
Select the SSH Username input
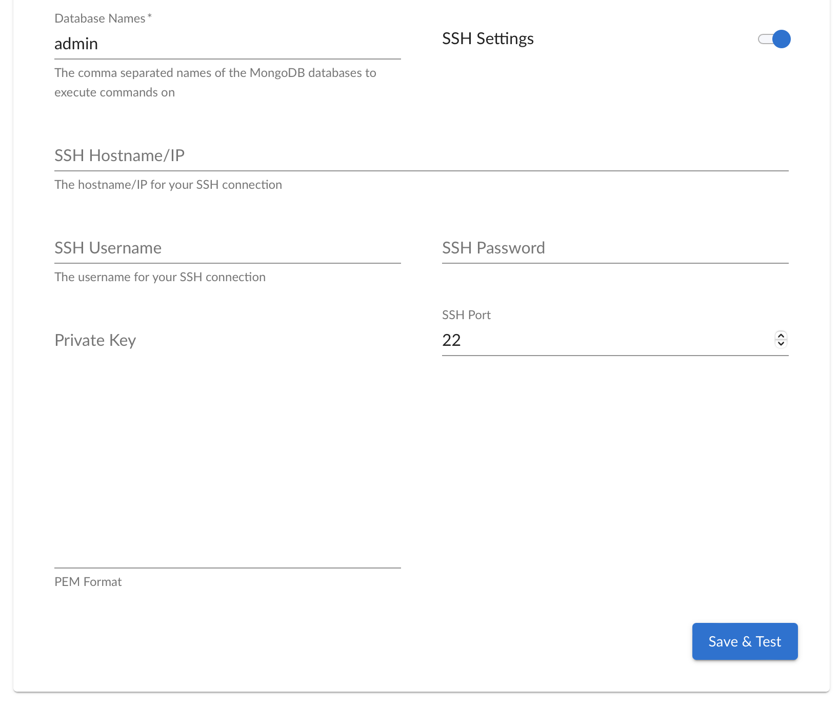coord(227,248)
